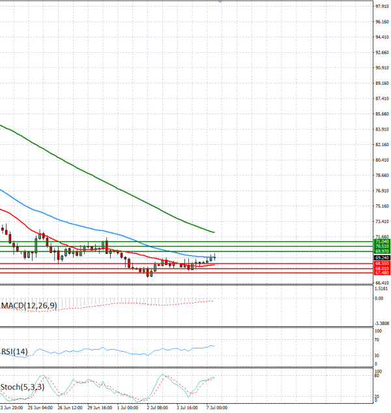Image resolution: width=391 pixels, height=413 pixels.
Task: Click the 25 Jun 04:00 time label
Action: [40, 408]
